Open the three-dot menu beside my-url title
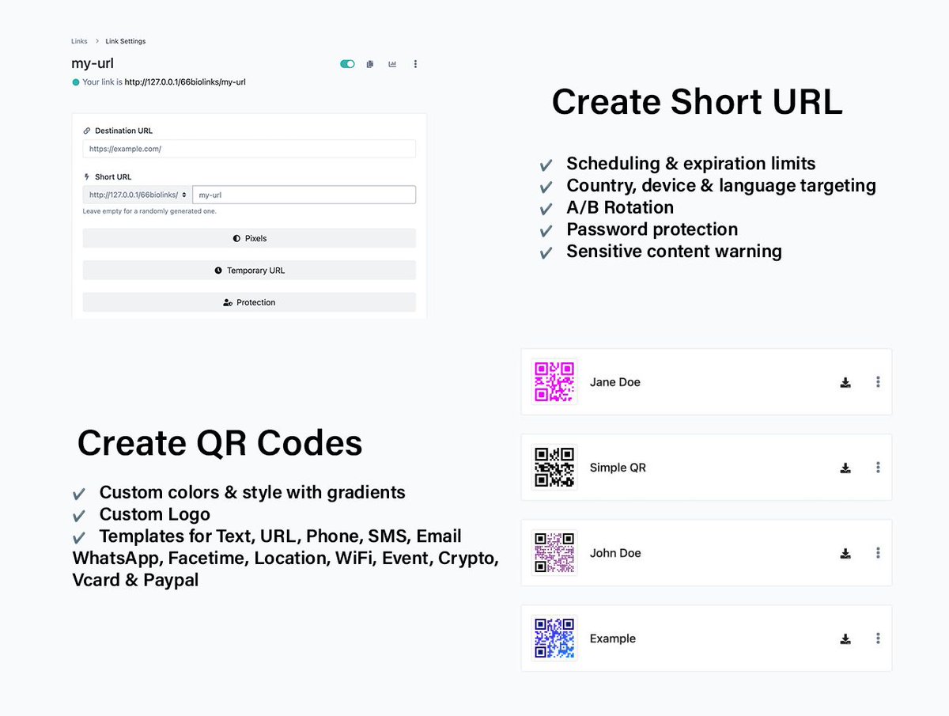 click(415, 64)
